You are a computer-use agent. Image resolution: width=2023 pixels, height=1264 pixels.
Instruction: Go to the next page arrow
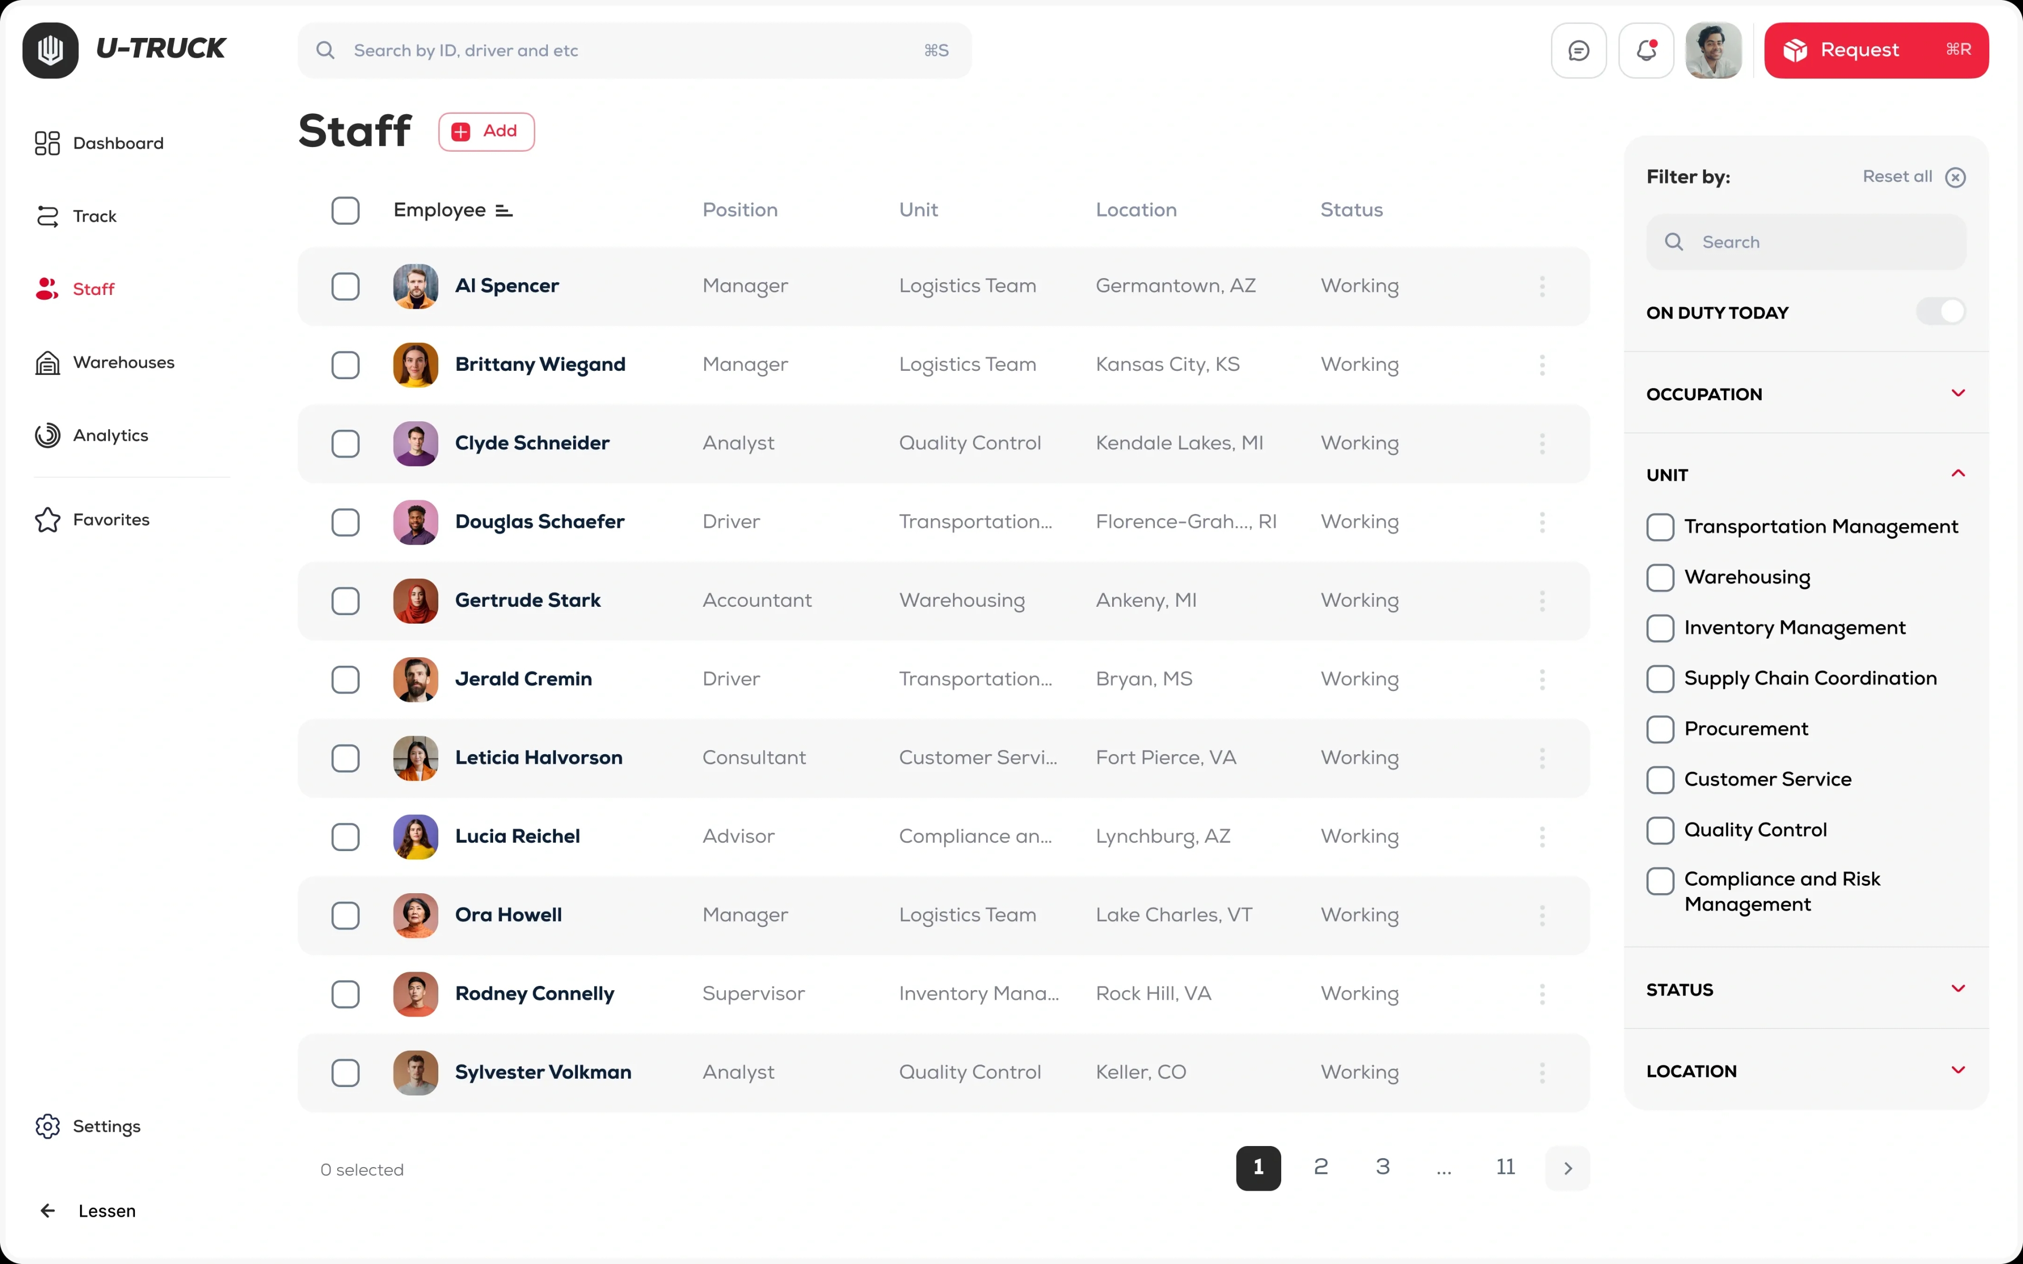(x=1567, y=1168)
